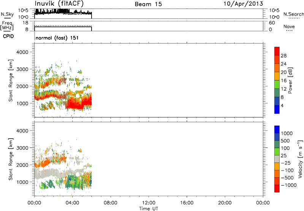This screenshot has height=211, width=304.
Task: Pick the orange −500 to −100 velocity segment
Action: [277, 174]
